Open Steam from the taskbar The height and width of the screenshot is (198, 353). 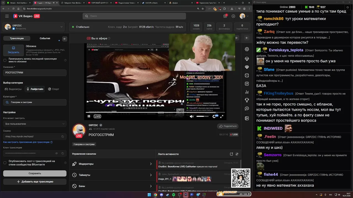tap(167, 195)
